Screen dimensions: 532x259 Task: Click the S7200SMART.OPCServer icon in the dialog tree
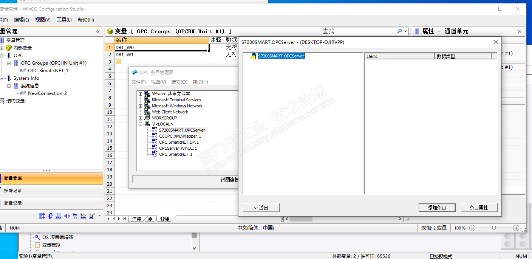pos(254,56)
